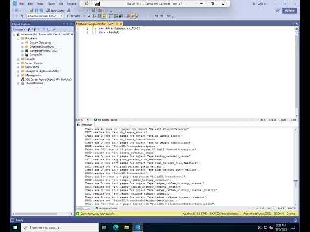Viewport: 310px width, 232px height.
Task: Open the Connect dropdown in Object Explorer
Action: click(19, 30)
